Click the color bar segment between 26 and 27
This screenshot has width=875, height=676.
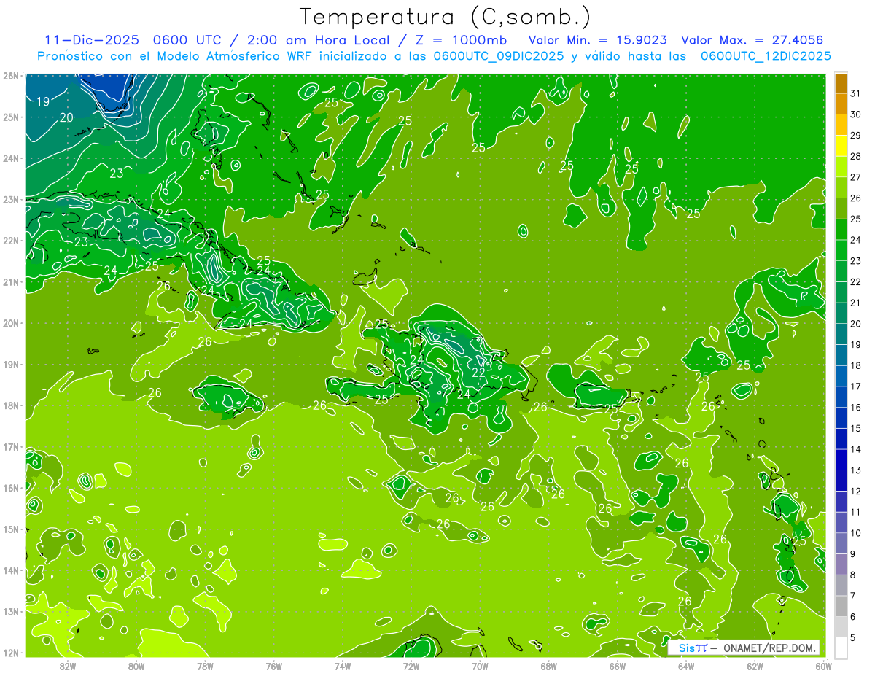point(841,187)
